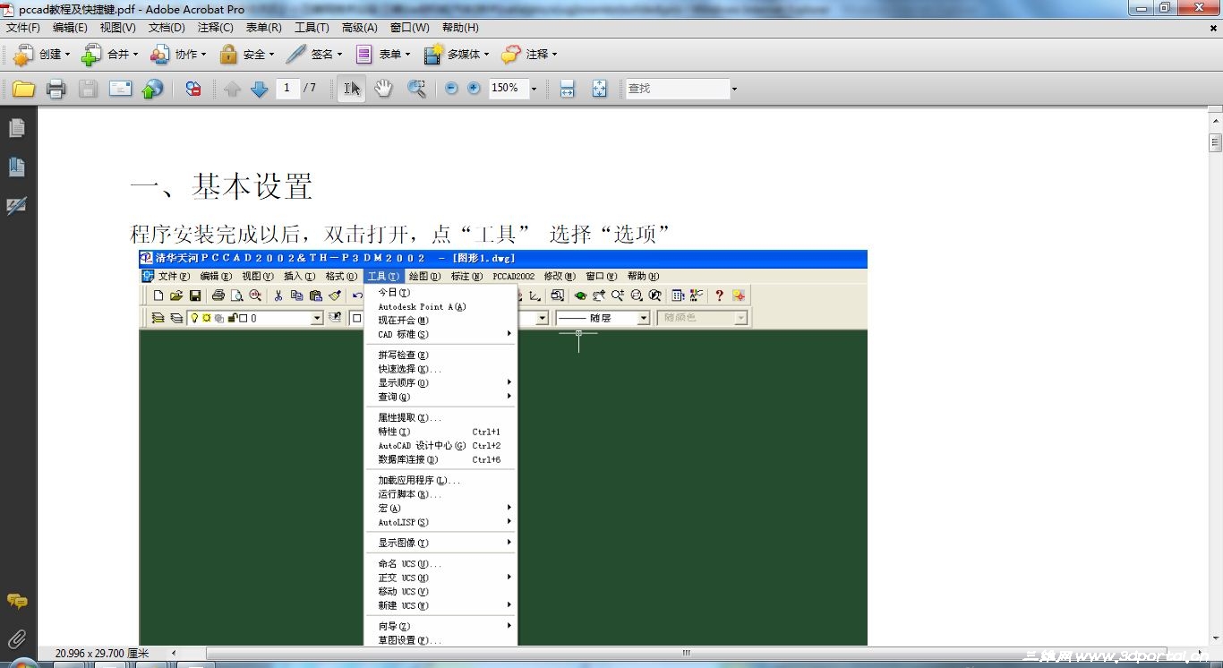This screenshot has width=1223, height=668.
Task: Open the Comments panel in sidebar
Action: point(16,601)
